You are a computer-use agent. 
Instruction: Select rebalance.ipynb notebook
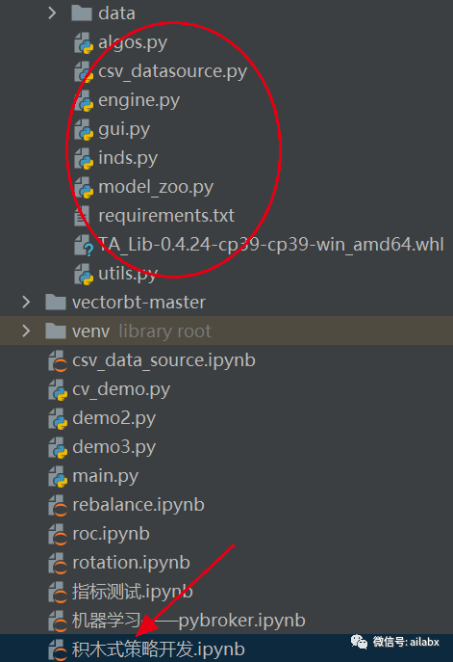coord(138,505)
